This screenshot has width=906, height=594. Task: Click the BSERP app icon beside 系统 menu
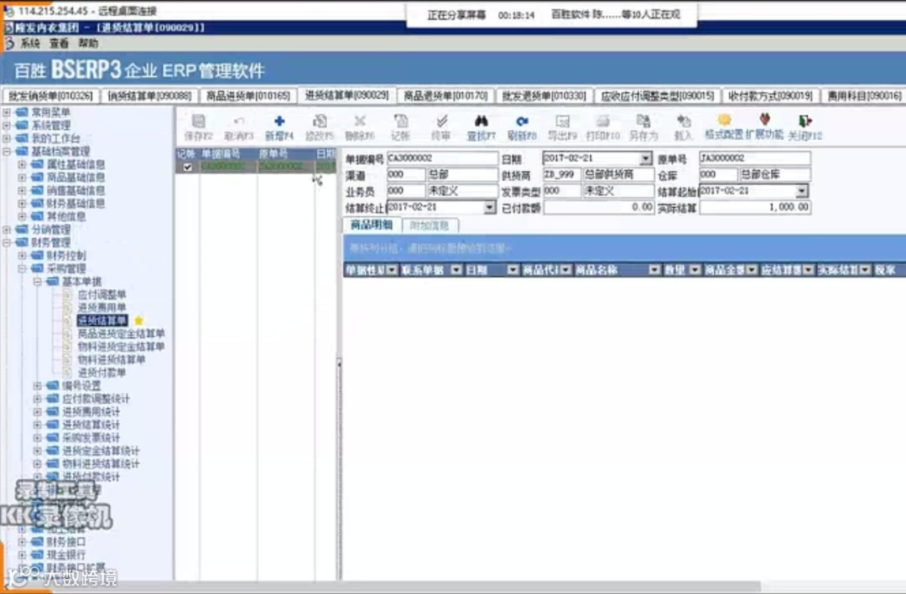tap(8, 44)
